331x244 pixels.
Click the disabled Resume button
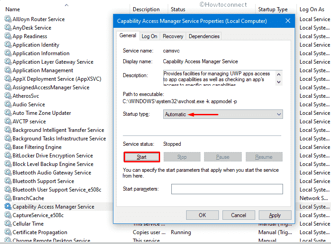[264, 157]
